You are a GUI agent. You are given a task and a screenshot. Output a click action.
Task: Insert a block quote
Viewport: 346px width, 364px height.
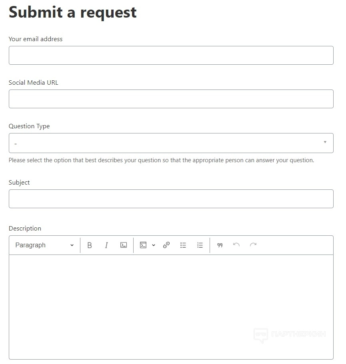pos(220,245)
